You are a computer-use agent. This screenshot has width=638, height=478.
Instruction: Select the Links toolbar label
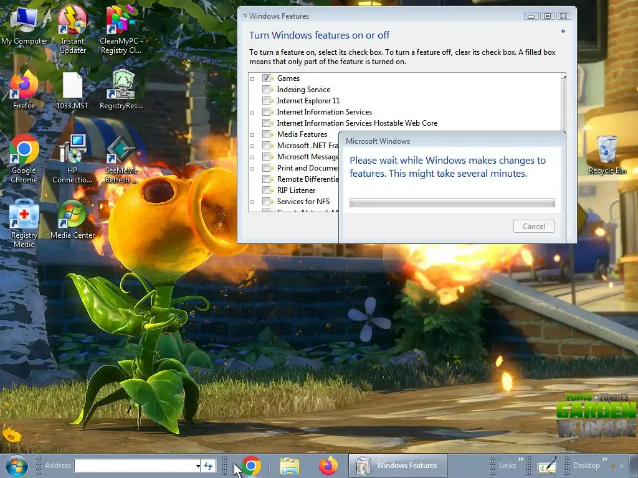(x=507, y=466)
